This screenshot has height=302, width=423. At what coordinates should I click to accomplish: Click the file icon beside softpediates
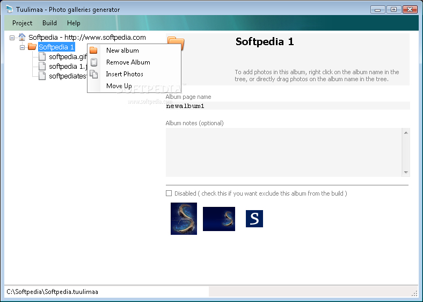(x=42, y=76)
